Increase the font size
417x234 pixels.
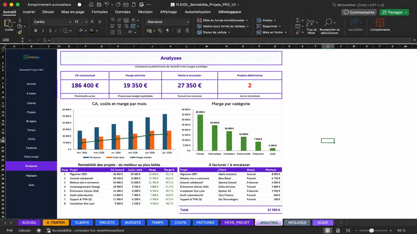92,22
